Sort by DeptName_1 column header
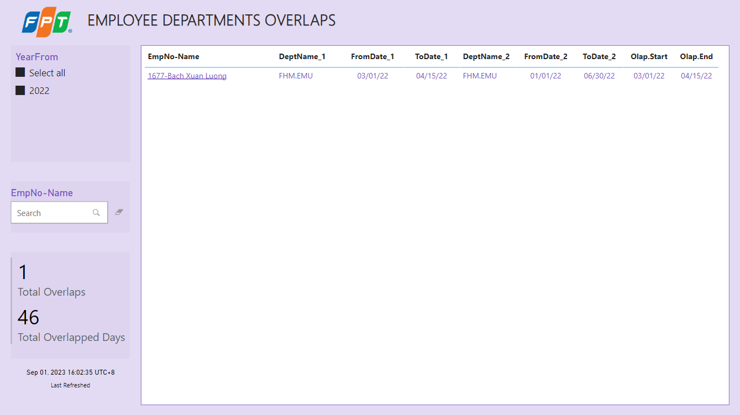The width and height of the screenshot is (740, 415). coord(302,56)
